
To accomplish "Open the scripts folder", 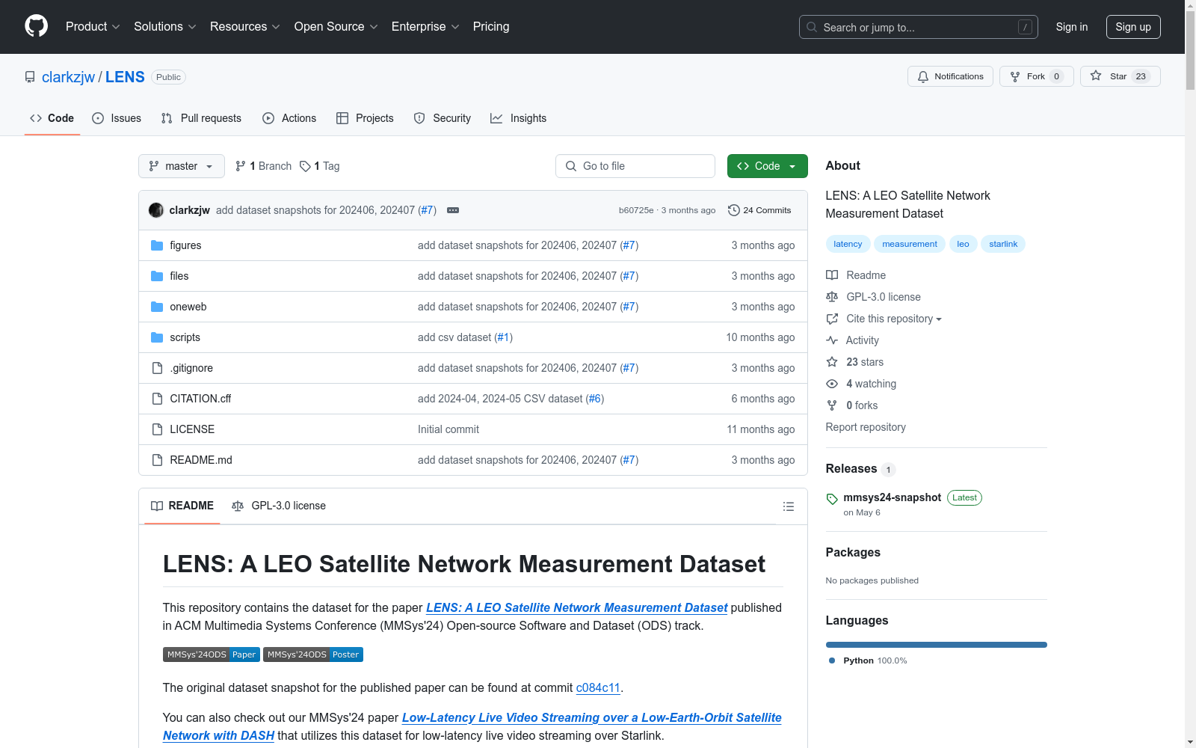I will point(185,337).
